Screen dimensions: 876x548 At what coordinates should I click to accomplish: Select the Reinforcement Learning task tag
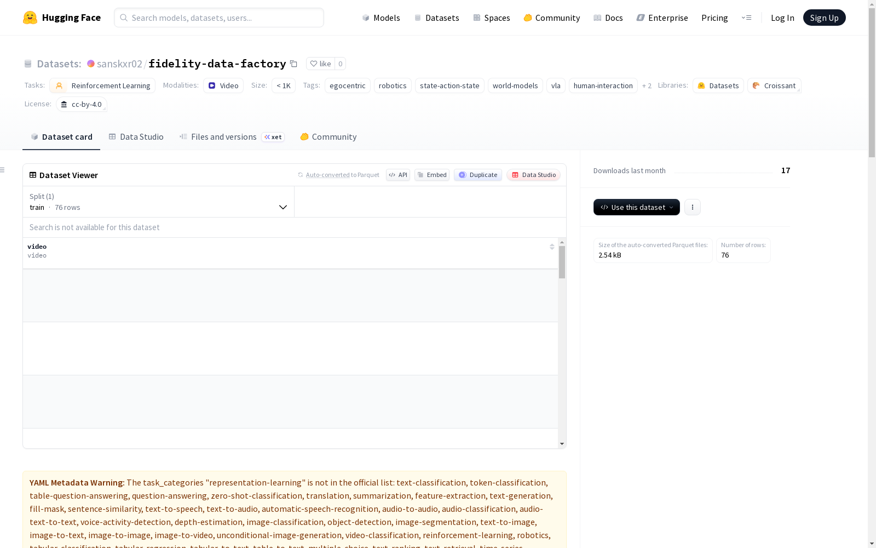coord(102,85)
